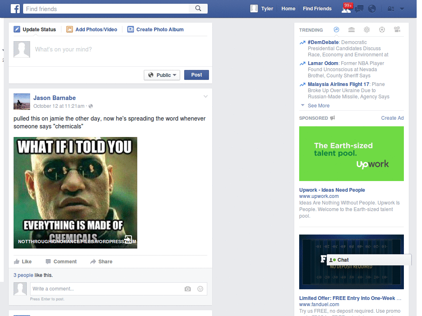Viewport: 422px width, 316px height.
Task: Click the Facebook logo icon
Action: pos(15,9)
